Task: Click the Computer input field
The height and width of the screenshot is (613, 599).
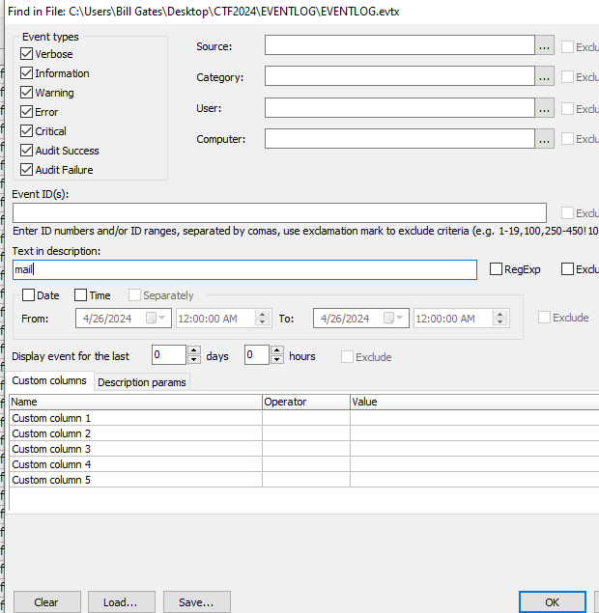Action: pyautogui.click(x=399, y=139)
